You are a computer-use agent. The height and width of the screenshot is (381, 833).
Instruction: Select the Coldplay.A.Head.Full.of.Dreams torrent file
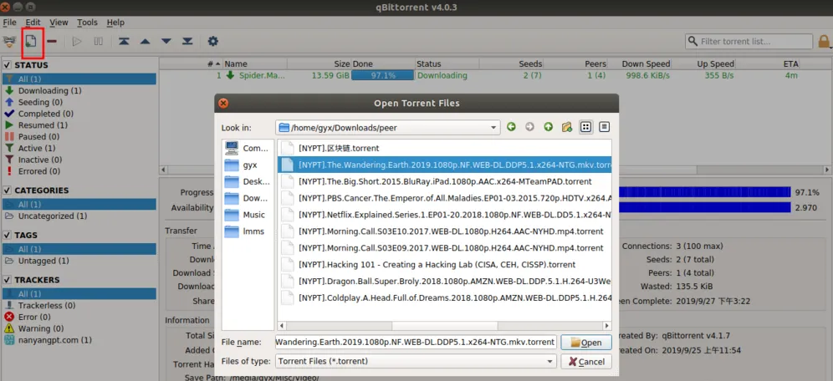(445, 297)
